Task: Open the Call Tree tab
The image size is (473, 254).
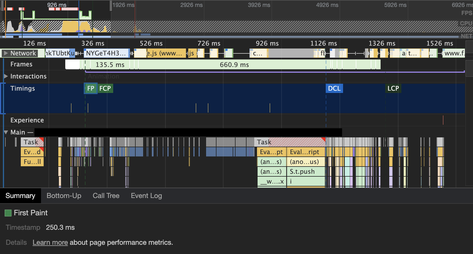Action: 106,196
